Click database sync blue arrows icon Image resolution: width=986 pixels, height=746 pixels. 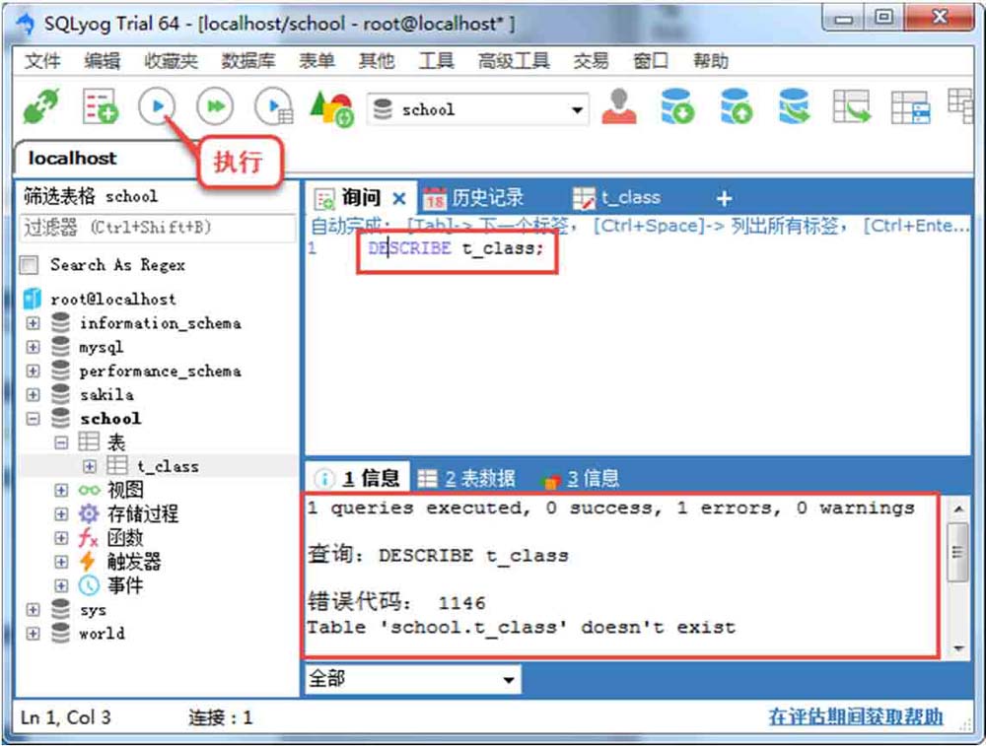pos(794,106)
